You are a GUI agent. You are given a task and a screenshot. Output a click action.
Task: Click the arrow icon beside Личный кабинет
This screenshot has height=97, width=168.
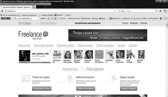tap(38, 23)
